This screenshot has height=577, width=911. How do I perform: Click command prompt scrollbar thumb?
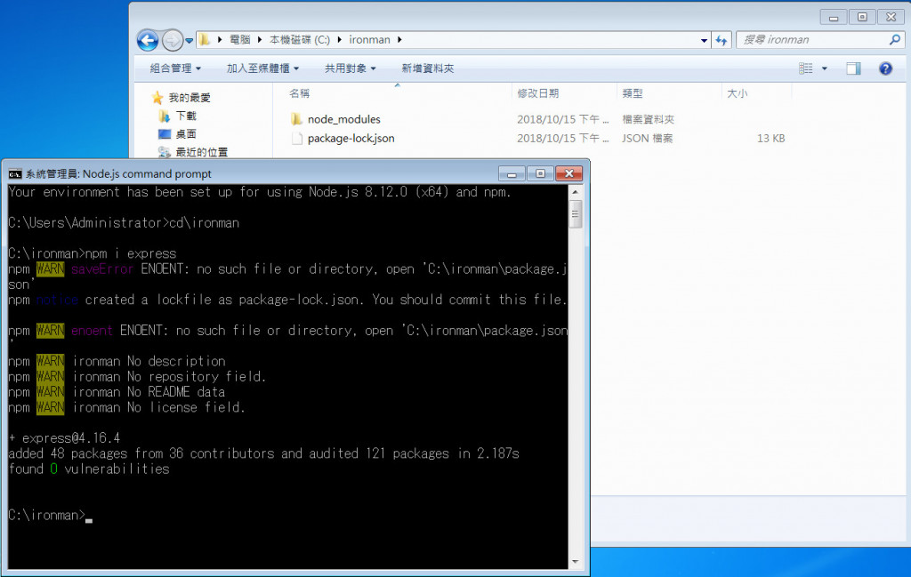pyautogui.click(x=576, y=214)
